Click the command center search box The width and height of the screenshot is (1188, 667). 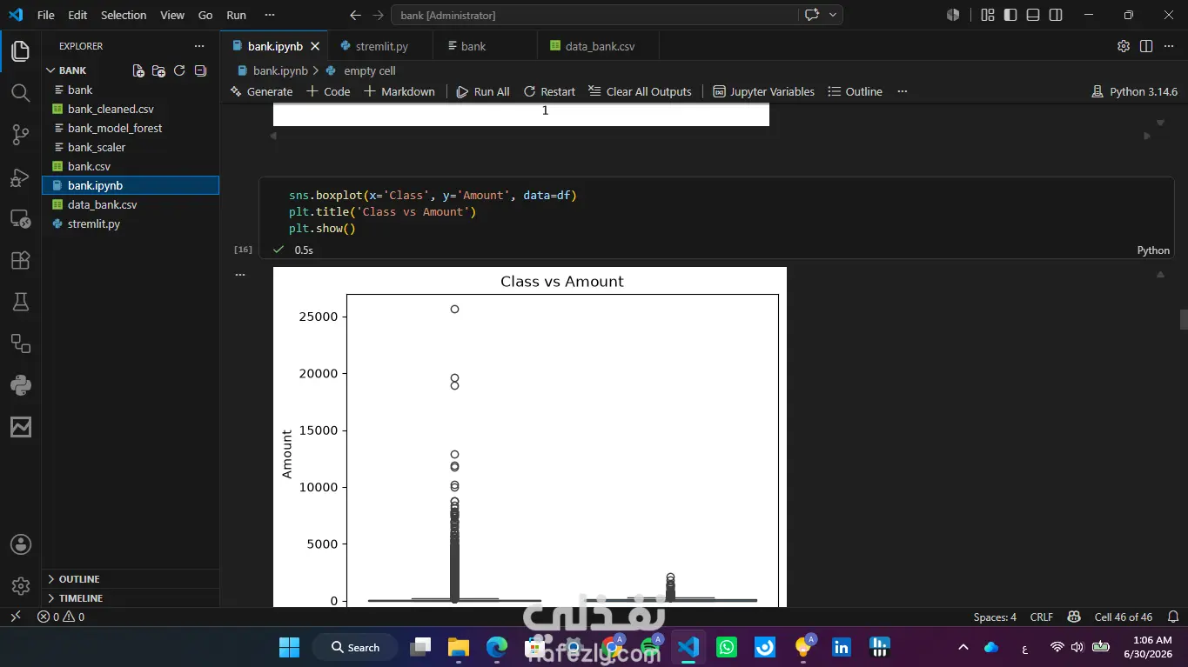click(594, 15)
